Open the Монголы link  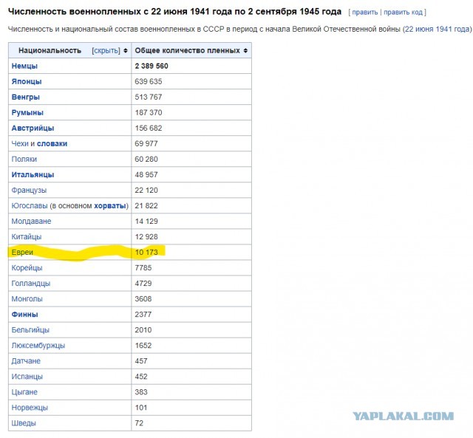point(27,299)
